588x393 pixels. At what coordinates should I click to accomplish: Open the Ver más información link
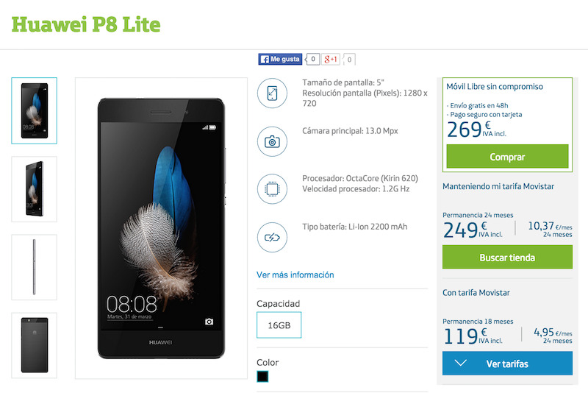(295, 275)
